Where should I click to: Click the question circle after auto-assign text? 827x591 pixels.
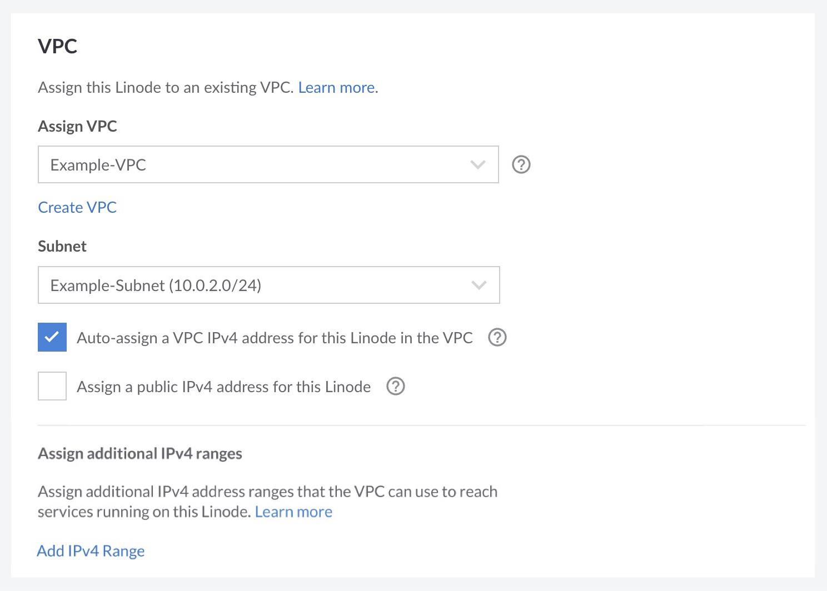click(497, 337)
